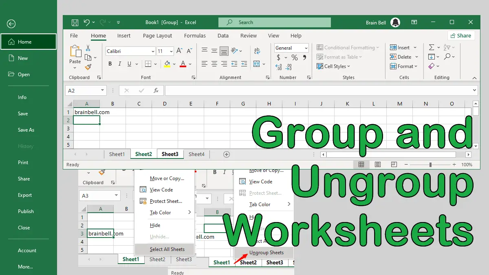Click the notification bell icon
Image resolution: width=489 pixels, height=275 pixels.
tap(395, 22)
